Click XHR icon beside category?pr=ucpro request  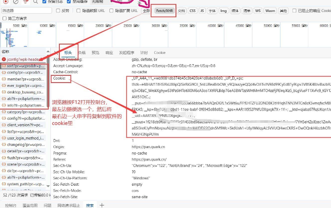[x=4, y=112]
